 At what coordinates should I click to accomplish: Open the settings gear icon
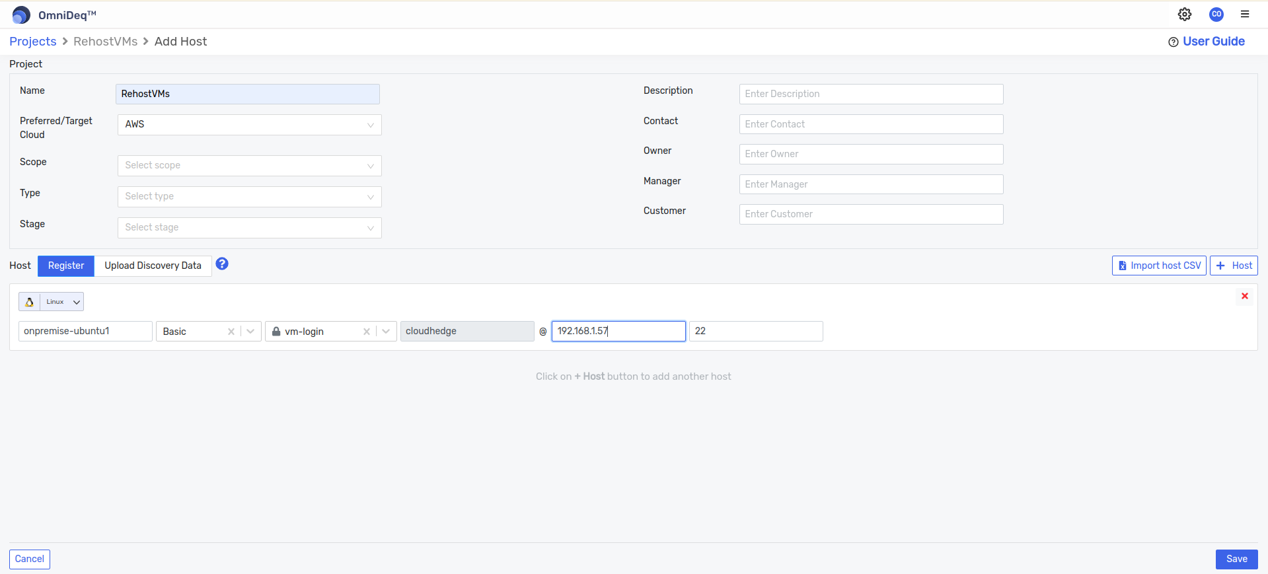click(x=1185, y=14)
